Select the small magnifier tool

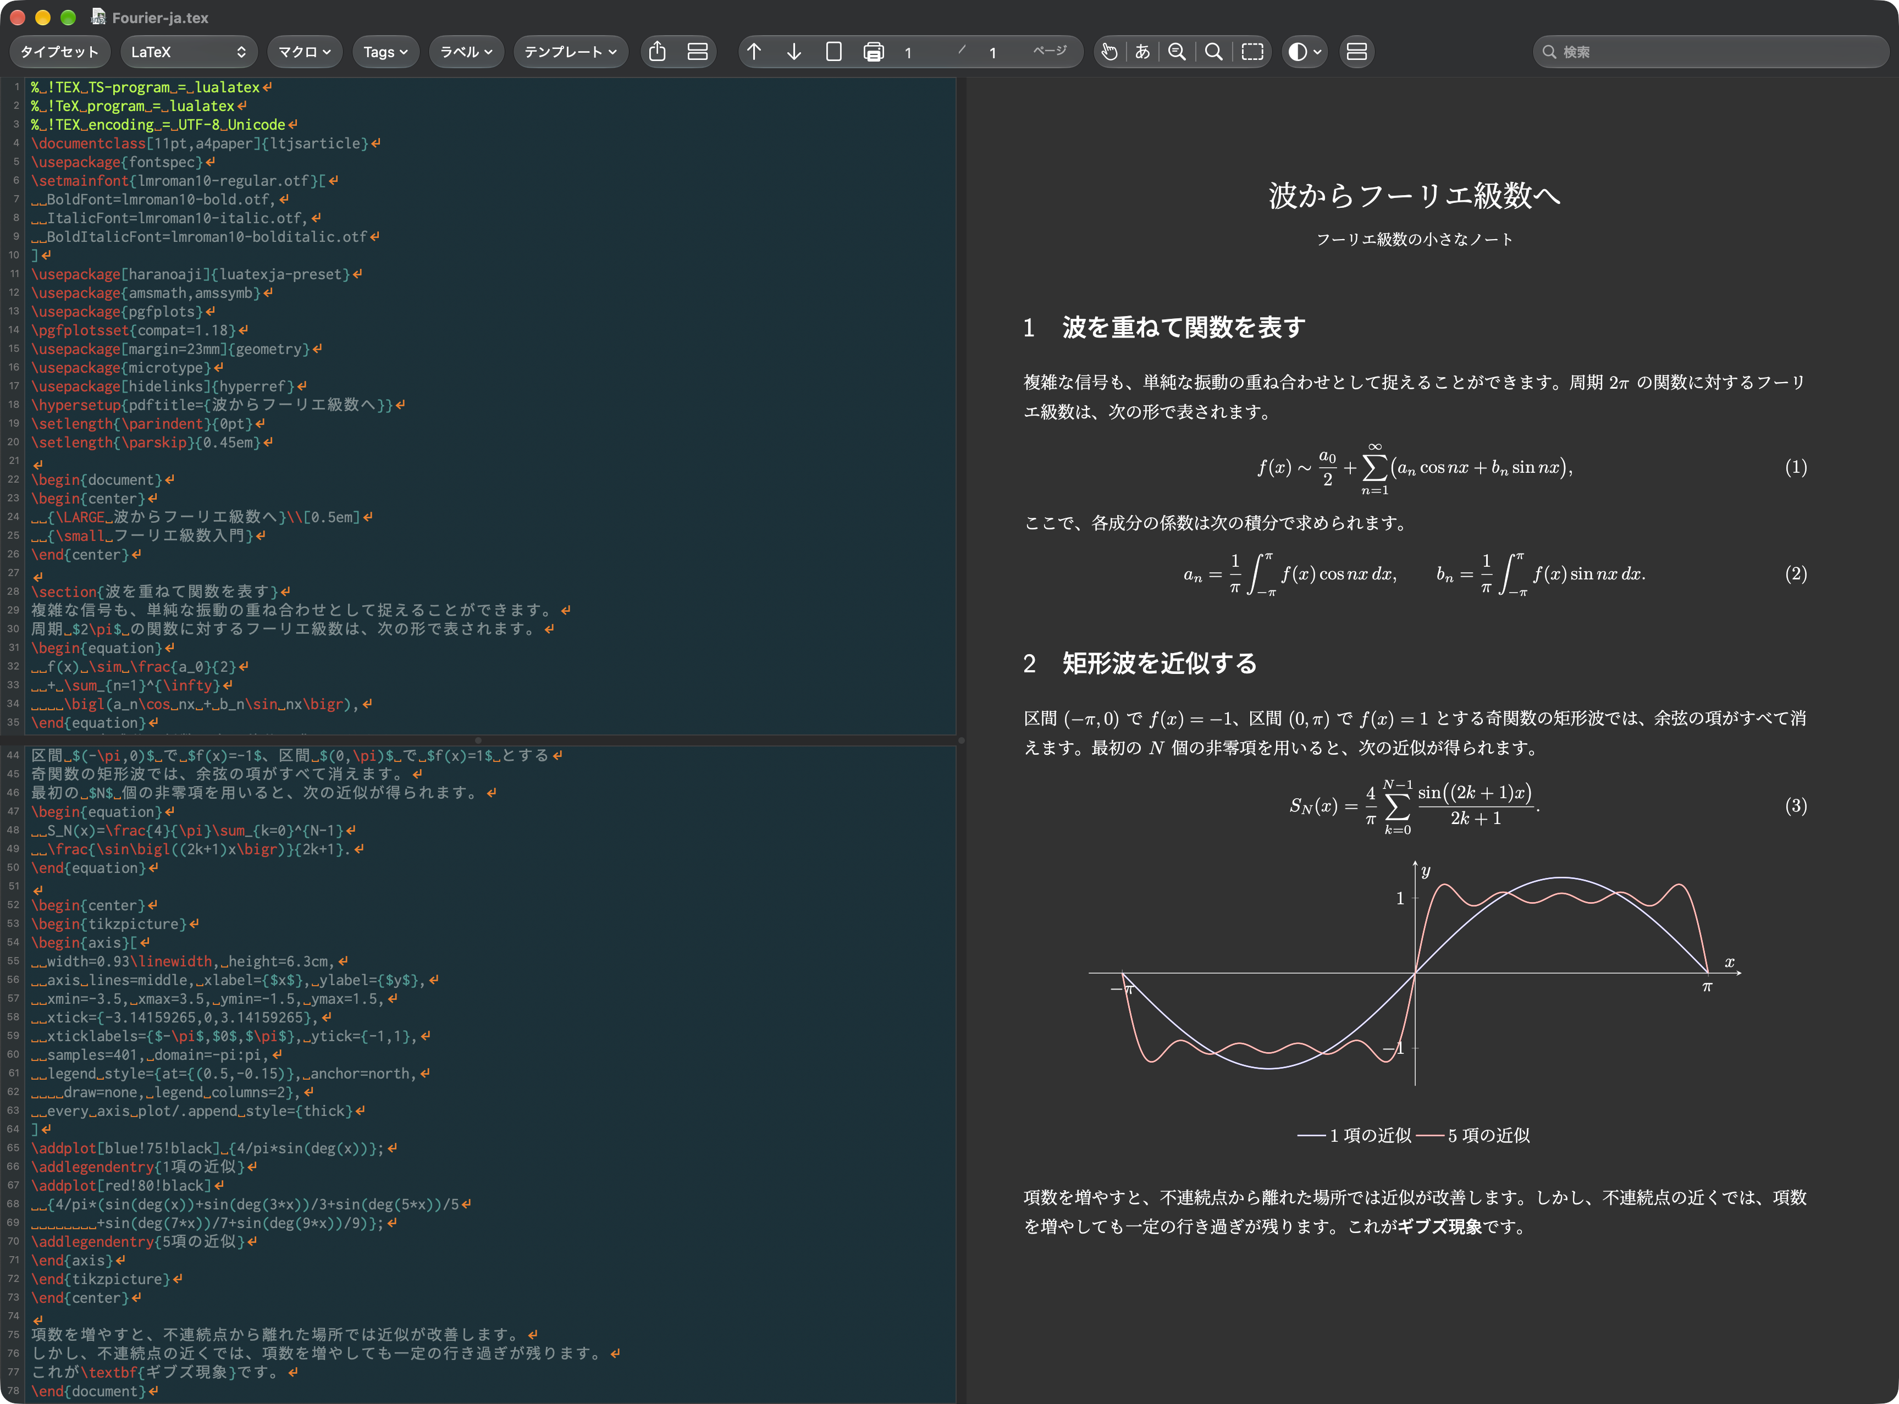coord(1177,52)
